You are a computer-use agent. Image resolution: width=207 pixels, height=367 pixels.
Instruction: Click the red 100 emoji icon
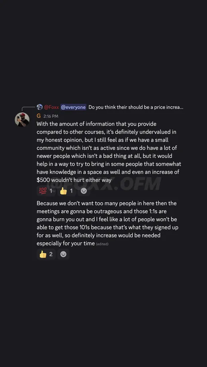tap(43, 191)
